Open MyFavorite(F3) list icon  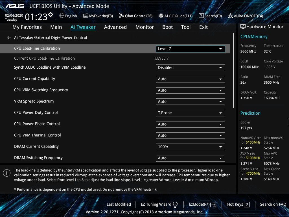(86, 16)
